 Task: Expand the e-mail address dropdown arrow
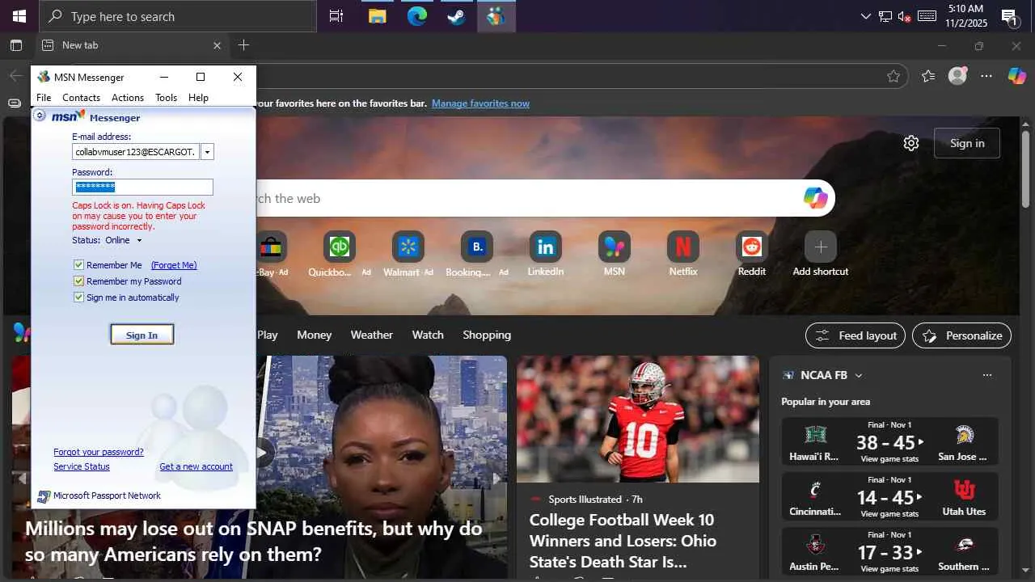click(207, 152)
